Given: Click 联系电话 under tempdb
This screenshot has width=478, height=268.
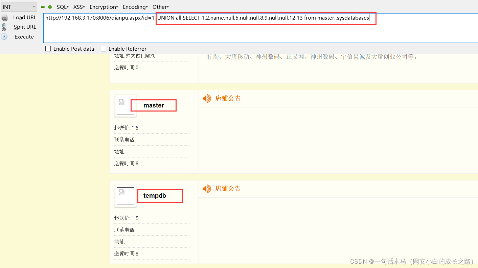Looking at the screenshot, I should click(125, 230).
